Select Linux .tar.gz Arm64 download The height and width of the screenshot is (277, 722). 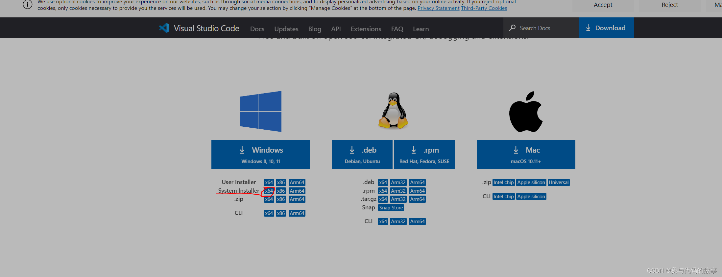click(x=418, y=199)
